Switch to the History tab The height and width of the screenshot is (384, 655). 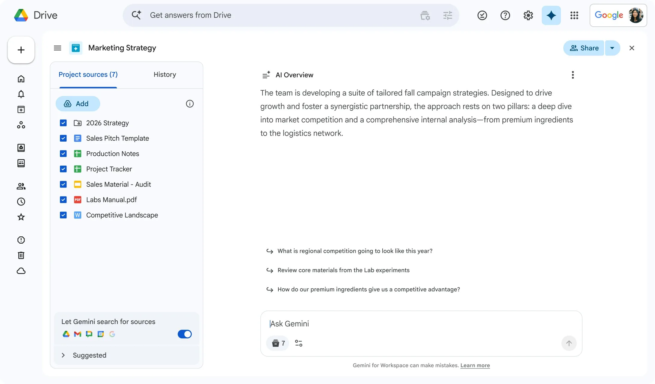164,74
